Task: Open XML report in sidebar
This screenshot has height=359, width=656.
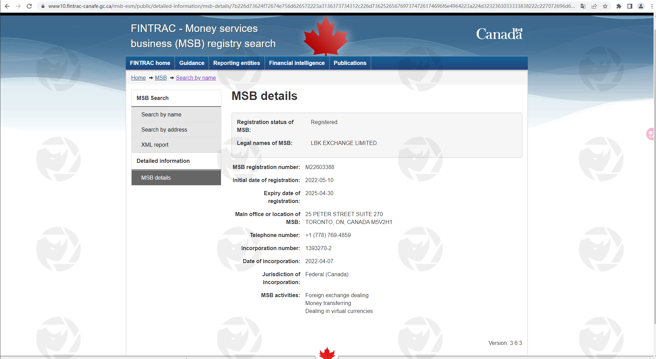Action: (155, 145)
